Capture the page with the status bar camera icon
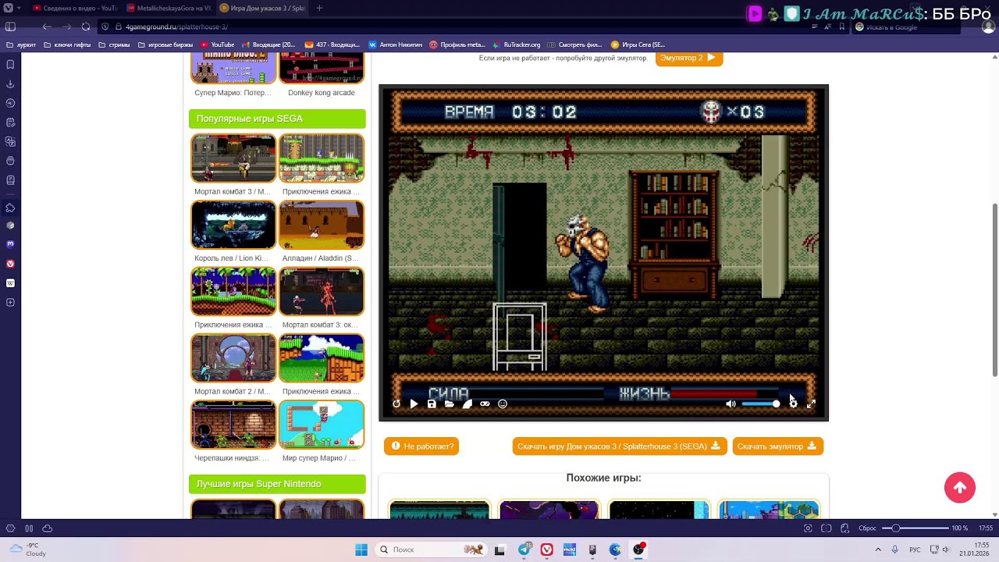999x562 pixels. 808,528
